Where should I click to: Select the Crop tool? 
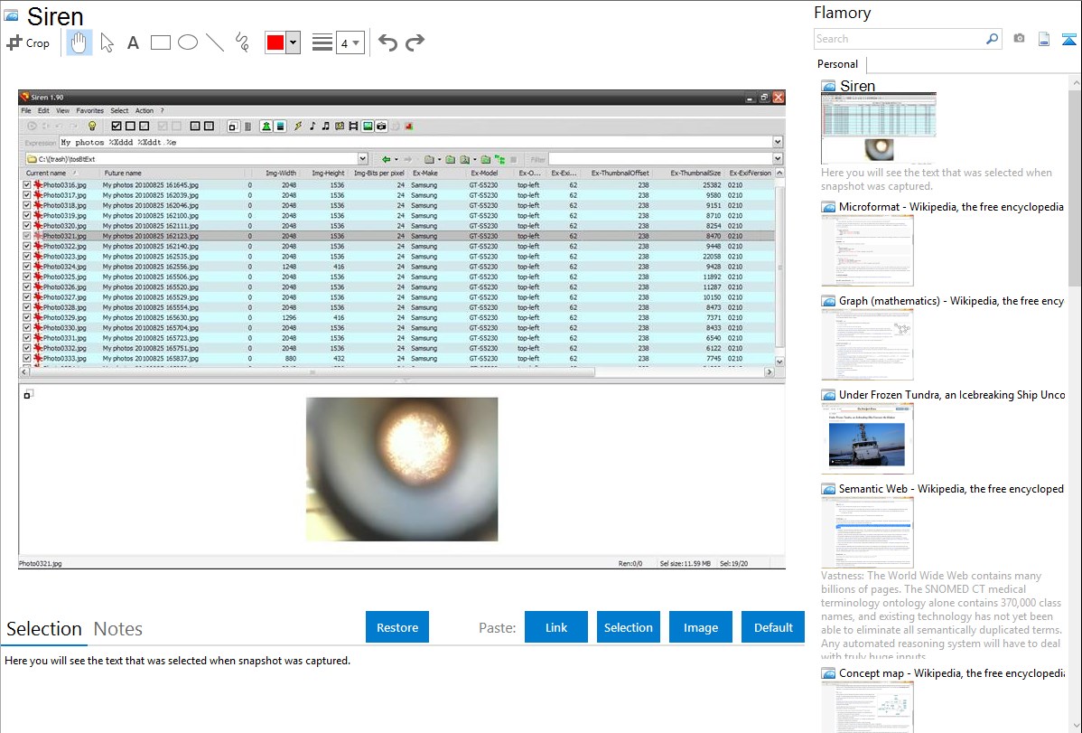tap(28, 42)
